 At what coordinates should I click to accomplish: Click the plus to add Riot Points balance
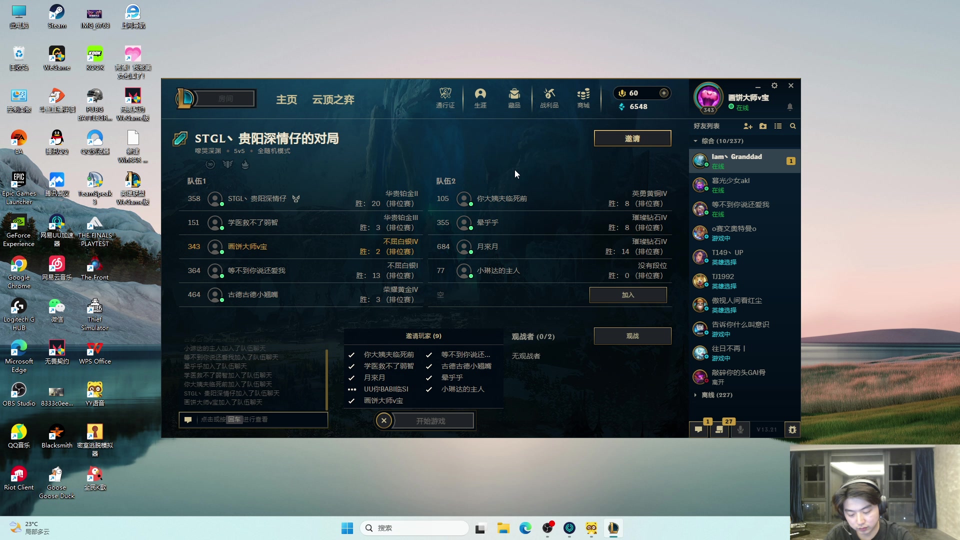pyautogui.click(x=664, y=93)
